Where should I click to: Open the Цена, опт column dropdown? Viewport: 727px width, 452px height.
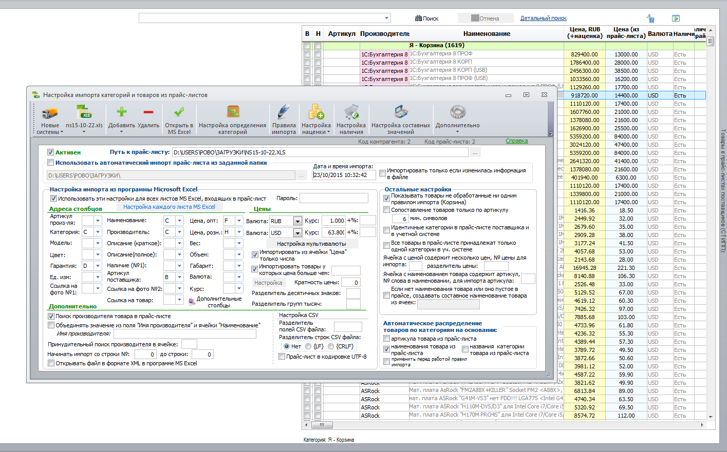[x=239, y=221]
